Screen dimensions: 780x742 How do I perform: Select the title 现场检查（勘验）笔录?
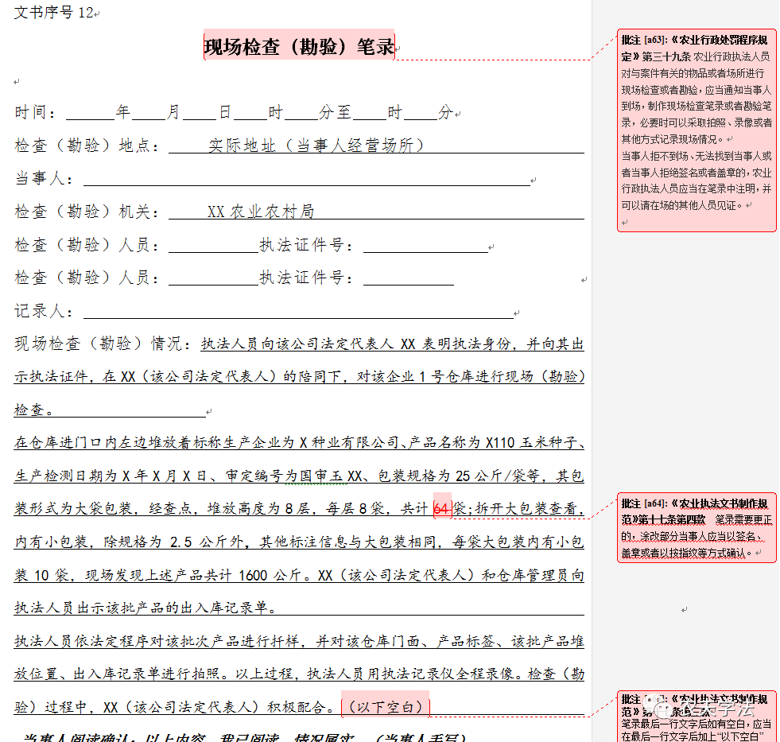299,47
